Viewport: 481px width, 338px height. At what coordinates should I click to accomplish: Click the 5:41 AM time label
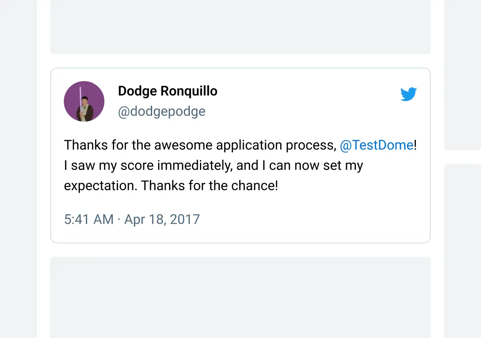click(89, 219)
